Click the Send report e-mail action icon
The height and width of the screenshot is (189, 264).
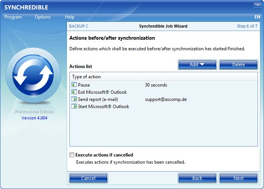(74, 99)
